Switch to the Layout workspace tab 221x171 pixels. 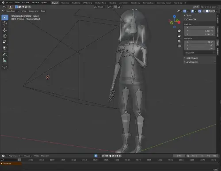pyautogui.click(x=55, y=3)
